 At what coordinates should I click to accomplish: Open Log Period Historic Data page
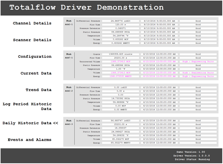click(27, 106)
